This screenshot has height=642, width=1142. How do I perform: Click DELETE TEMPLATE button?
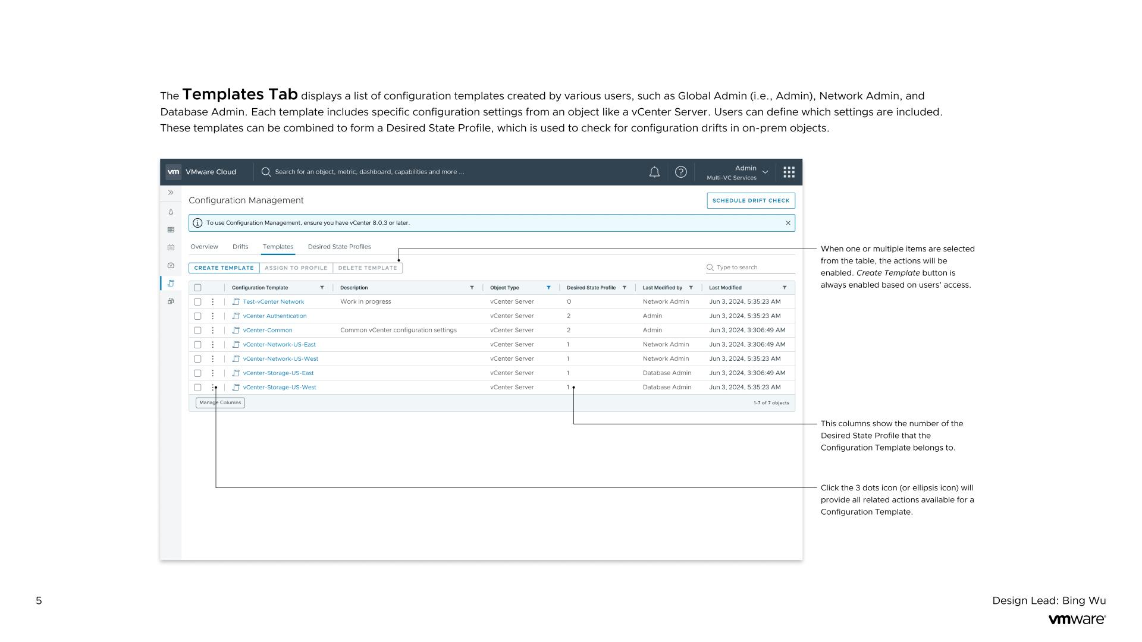(x=368, y=268)
